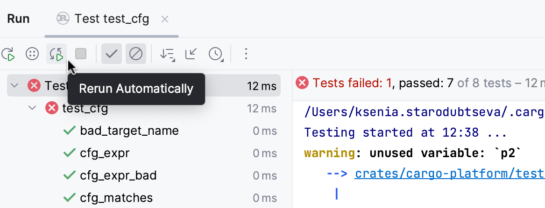545x208 pixels.
Task: Click Collapse All icon
Action: tap(191, 54)
